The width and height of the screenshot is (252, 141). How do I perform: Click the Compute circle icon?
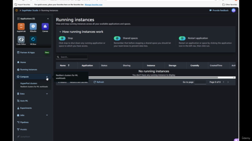click(18, 77)
